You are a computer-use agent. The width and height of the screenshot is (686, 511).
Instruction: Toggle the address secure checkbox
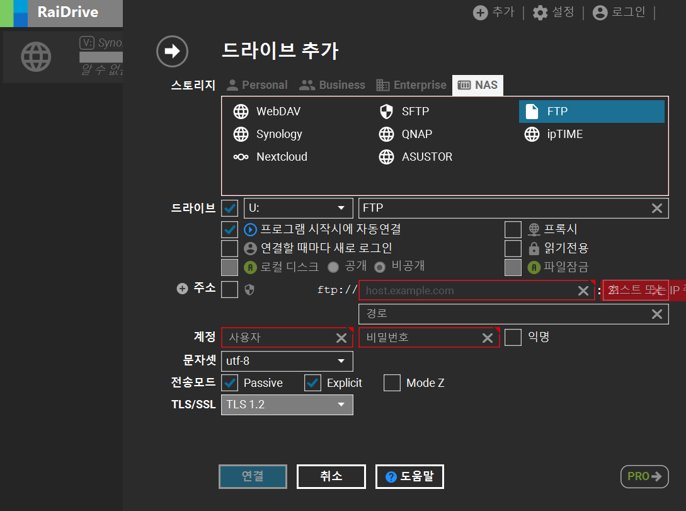point(230,290)
